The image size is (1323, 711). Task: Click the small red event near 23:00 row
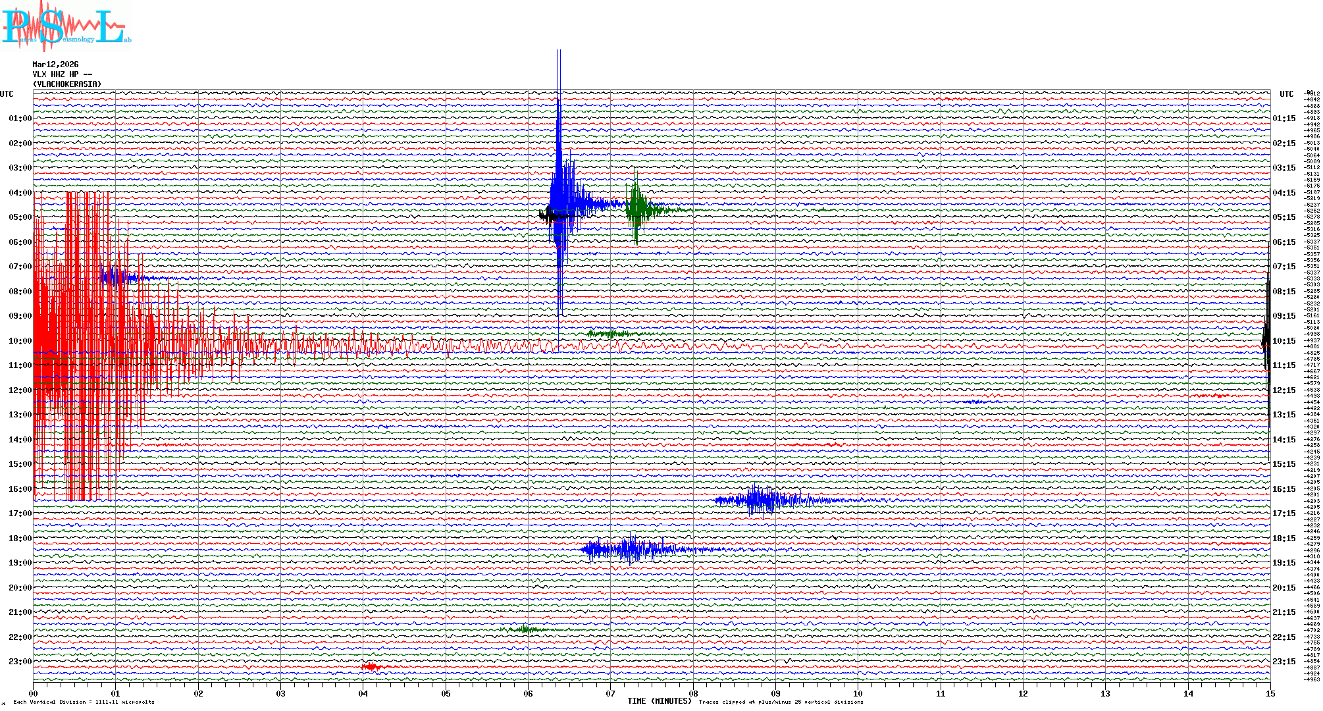371,667
